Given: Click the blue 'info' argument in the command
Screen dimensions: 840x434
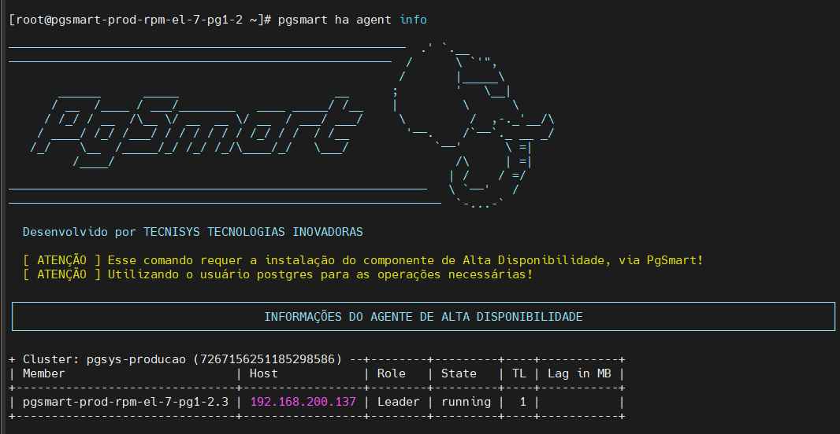Looking at the screenshot, I should [413, 20].
